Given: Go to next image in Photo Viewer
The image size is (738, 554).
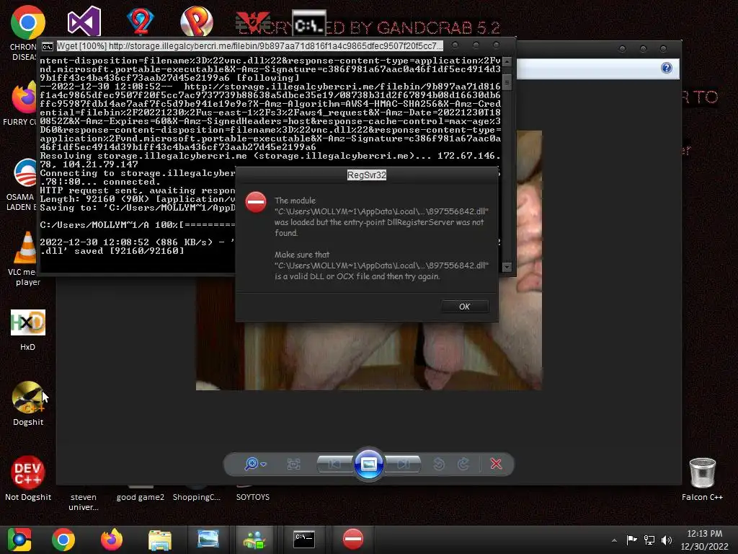Looking at the screenshot, I should click(403, 465).
